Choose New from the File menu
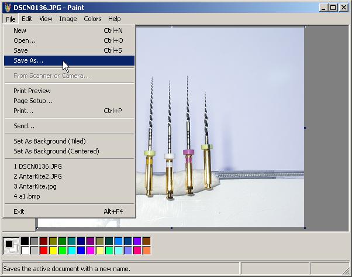 [69, 30]
